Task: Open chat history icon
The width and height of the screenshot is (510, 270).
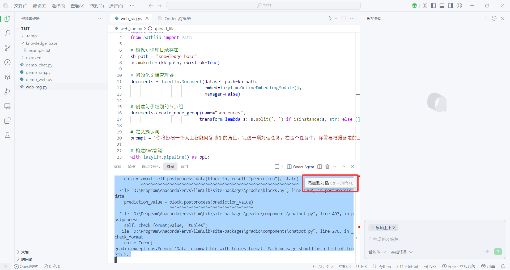Action: pos(494,18)
